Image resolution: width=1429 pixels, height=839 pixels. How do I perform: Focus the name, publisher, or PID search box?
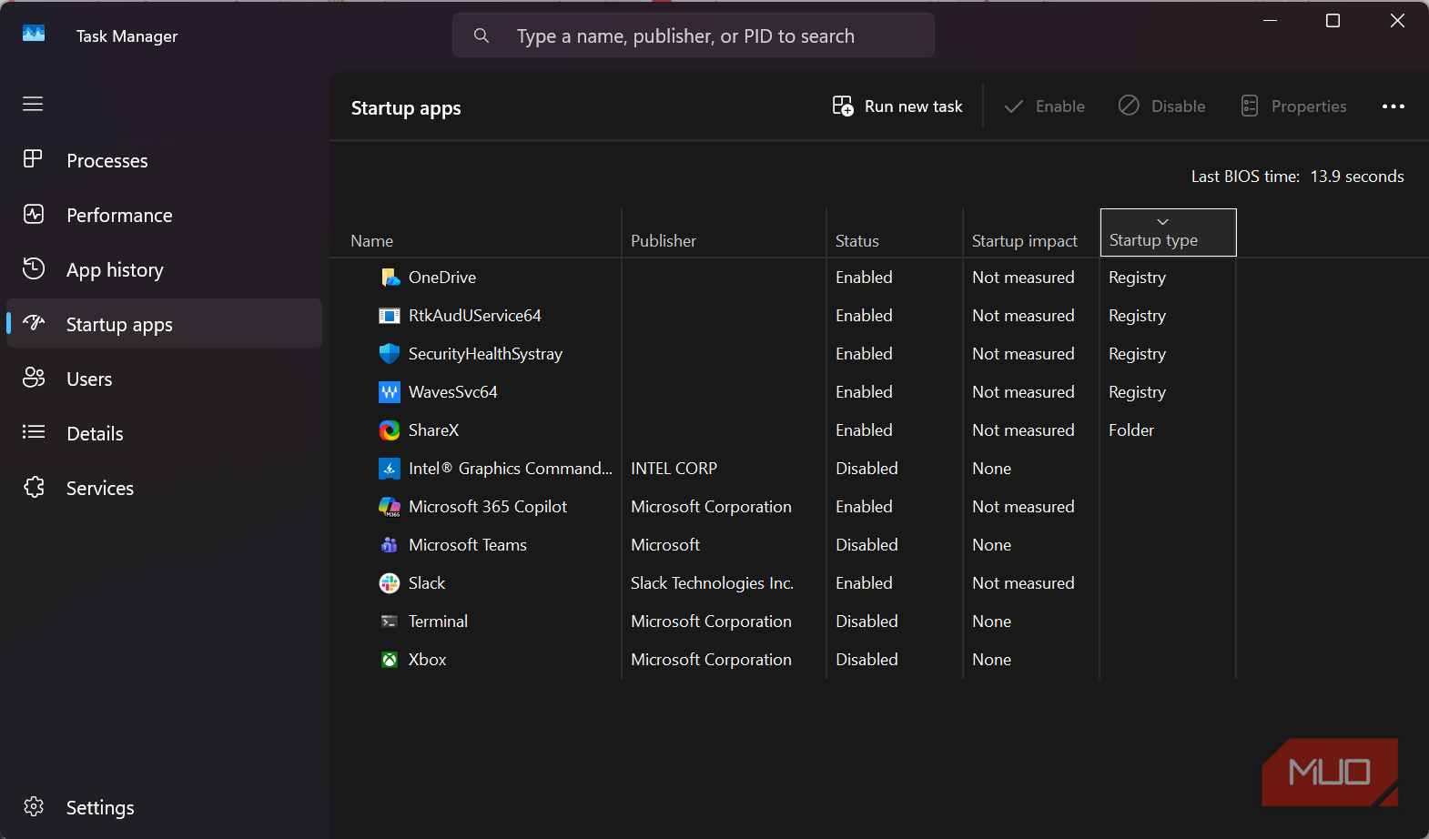coord(694,35)
